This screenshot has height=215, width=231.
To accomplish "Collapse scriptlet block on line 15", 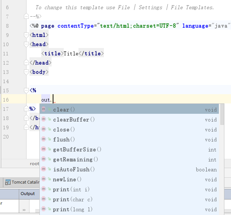I will [x=26, y=91].
